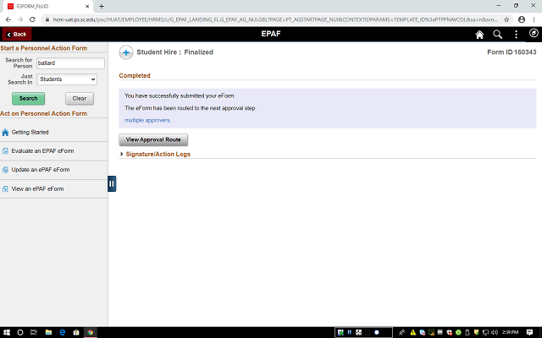Open the Chrome three-dot menu
Viewport: 542px width, 338px height.
tap(534, 19)
